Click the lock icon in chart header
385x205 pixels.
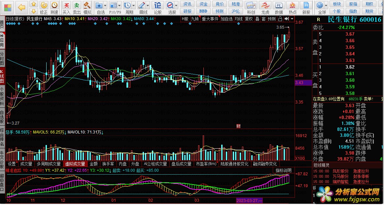280,19
